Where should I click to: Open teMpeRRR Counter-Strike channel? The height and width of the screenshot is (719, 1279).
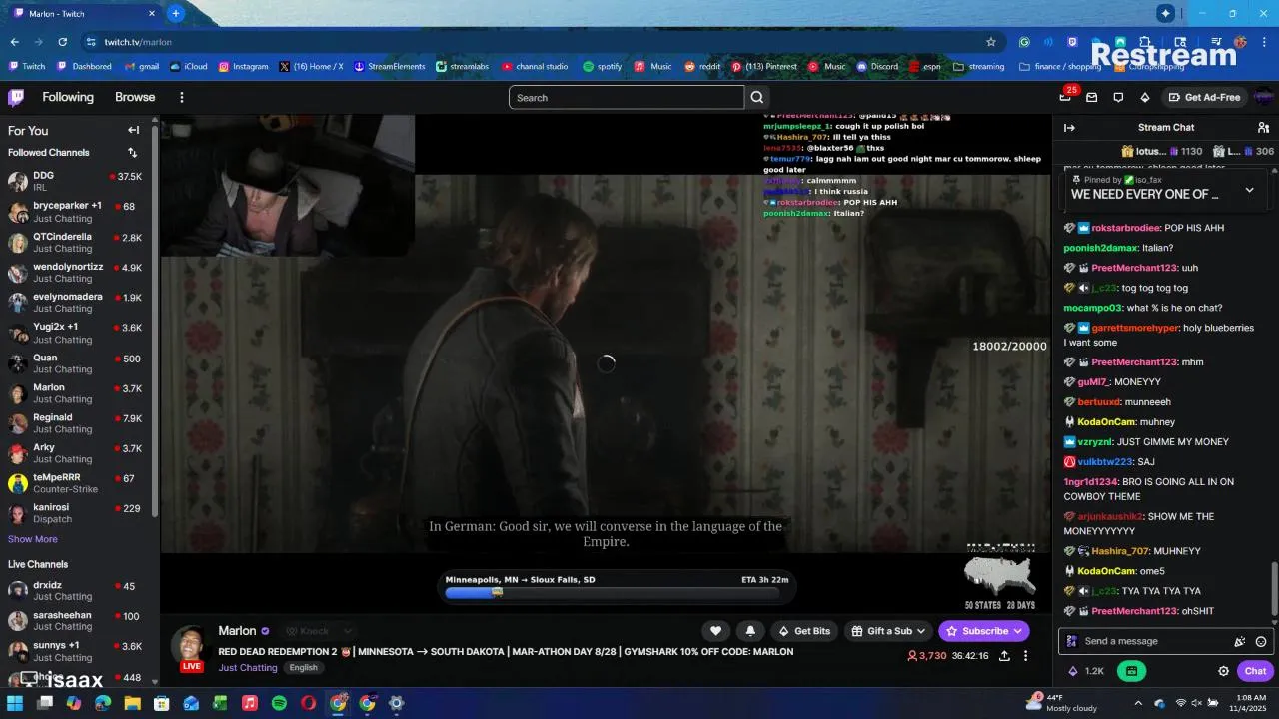(77, 483)
